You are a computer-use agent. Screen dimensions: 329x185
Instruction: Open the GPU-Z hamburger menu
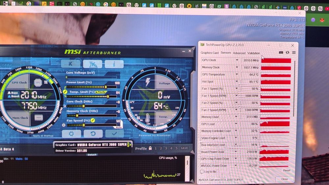tap(294, 52)
